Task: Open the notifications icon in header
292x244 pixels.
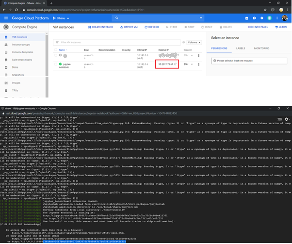Action: pos(269,18)
